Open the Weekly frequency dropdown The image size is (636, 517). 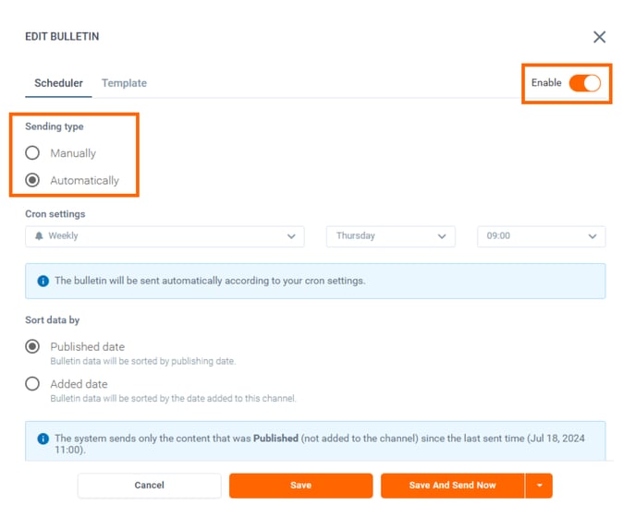pos(165,236)
